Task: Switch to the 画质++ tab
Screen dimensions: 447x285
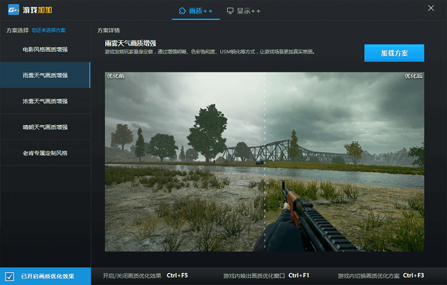Action: [x=195, y=11]
